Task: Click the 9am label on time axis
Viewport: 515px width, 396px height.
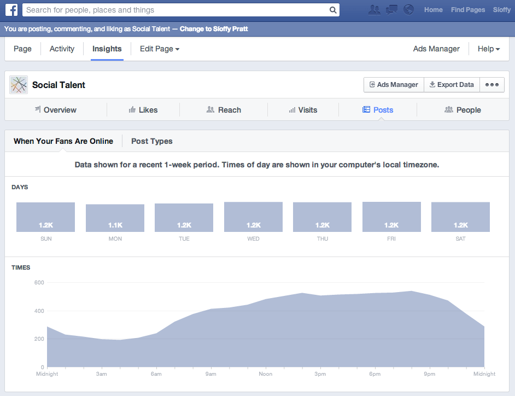Action: coord(211,374)
